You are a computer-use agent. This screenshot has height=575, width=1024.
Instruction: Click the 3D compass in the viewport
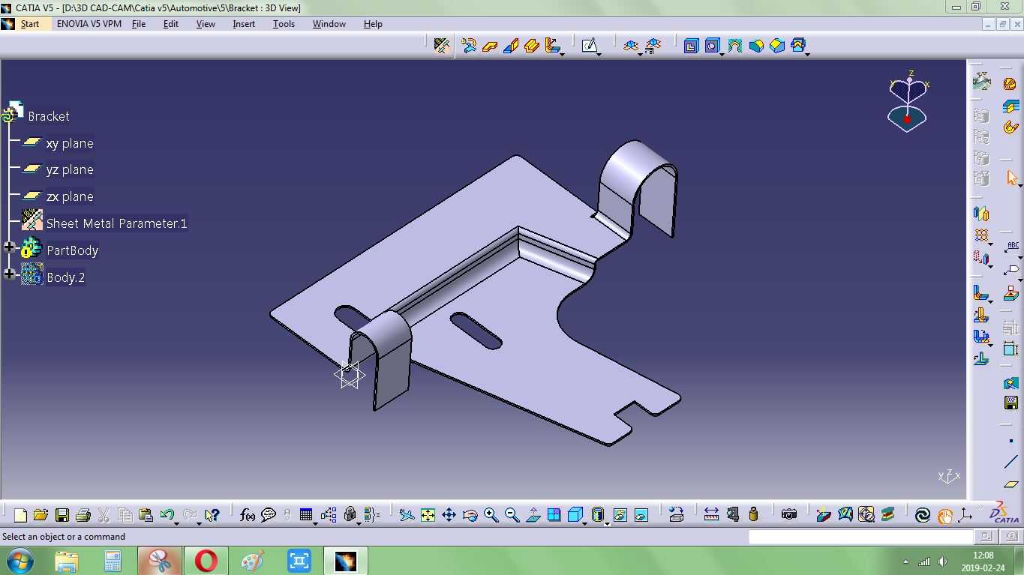(908, 103)
